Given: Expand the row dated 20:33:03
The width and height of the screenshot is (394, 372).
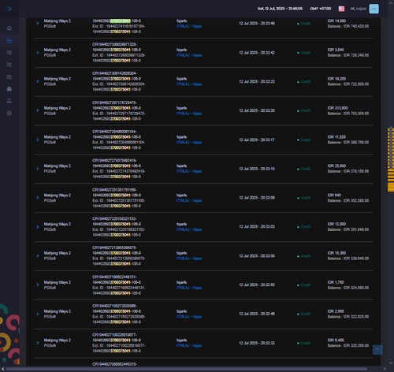Looking at the screenshot, I should point(38,227).
